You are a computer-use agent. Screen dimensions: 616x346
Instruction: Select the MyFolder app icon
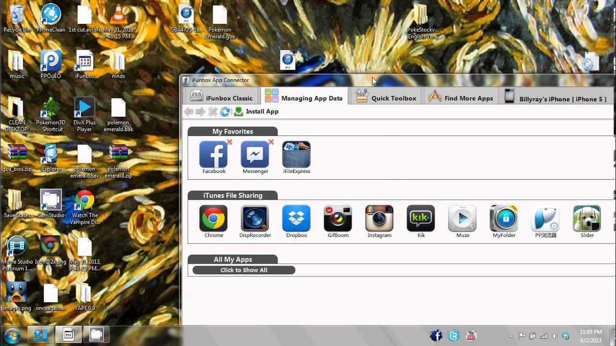pyautogui.click(x=504, y=219)
